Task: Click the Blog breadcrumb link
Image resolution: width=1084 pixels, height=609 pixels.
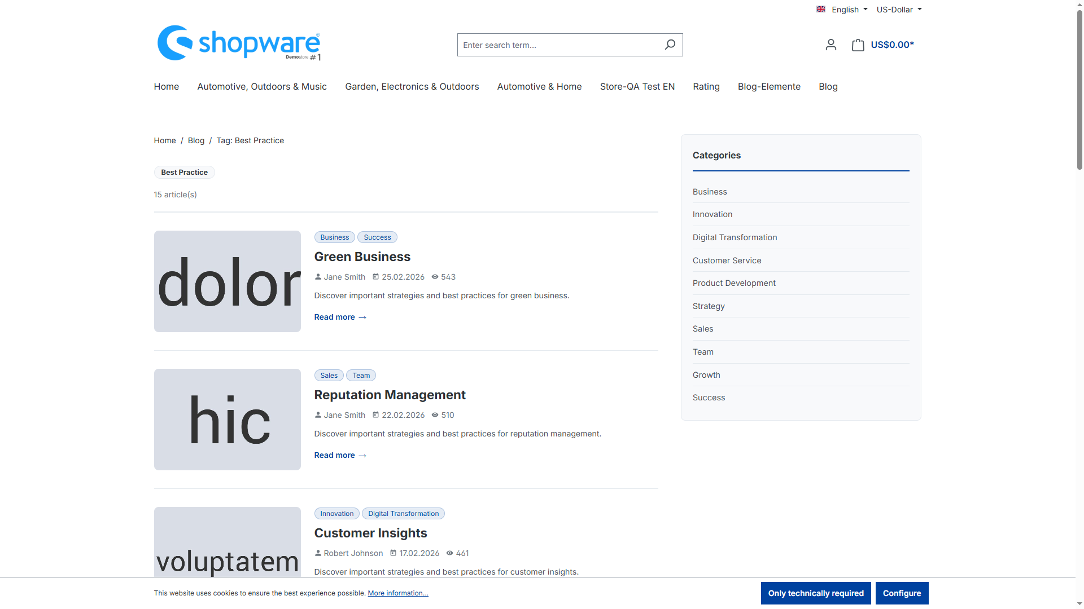Action: pyautogui.click(x=196, y=140)
